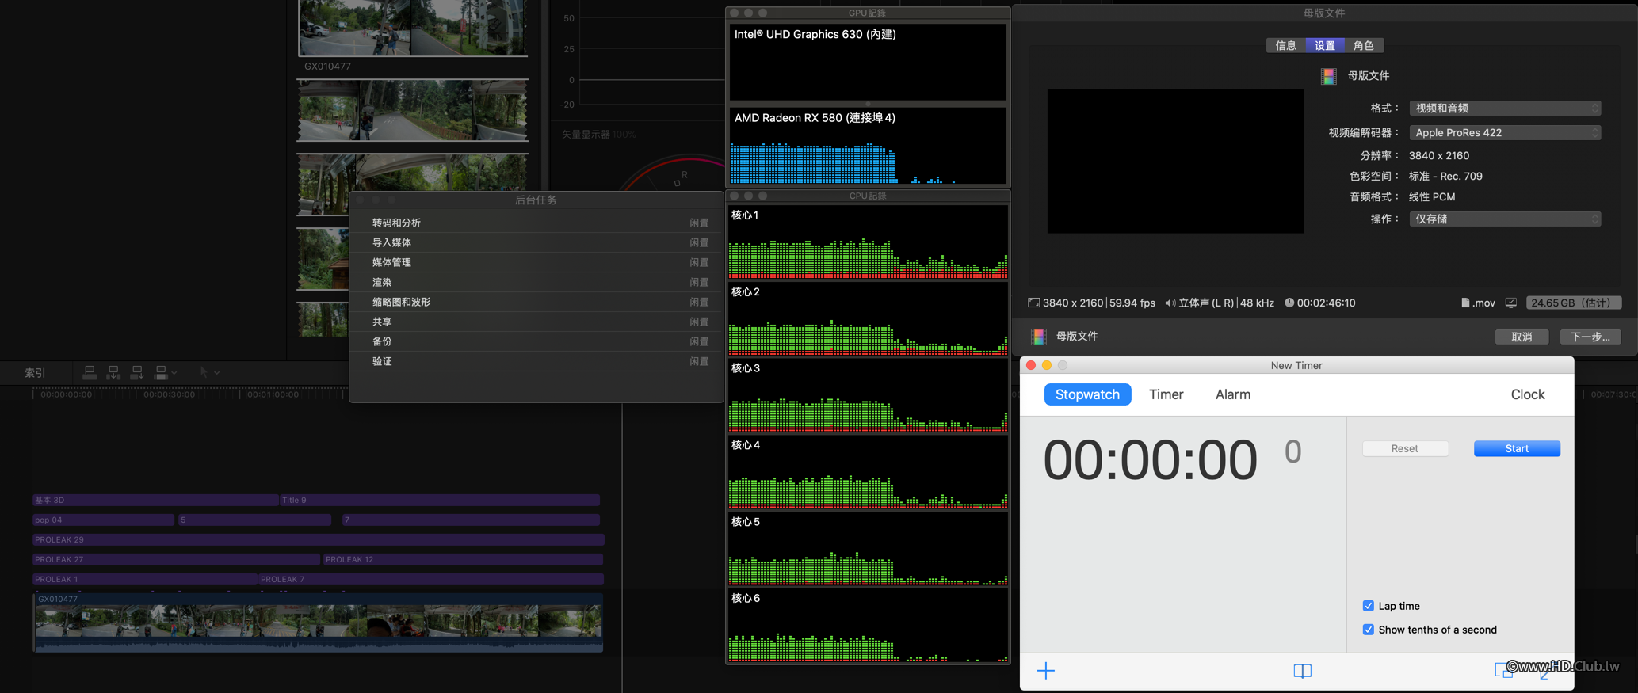This screenshot has height=693, width=1638.
Task: Click the 核心 6 CPU history graph
Action: 868,626
